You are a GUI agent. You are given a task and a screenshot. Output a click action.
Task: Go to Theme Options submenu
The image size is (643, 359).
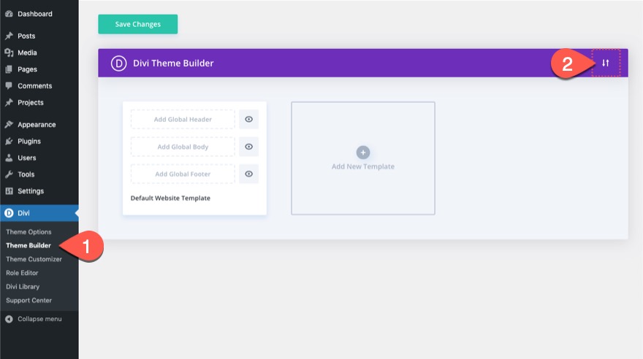pos(28,232)
